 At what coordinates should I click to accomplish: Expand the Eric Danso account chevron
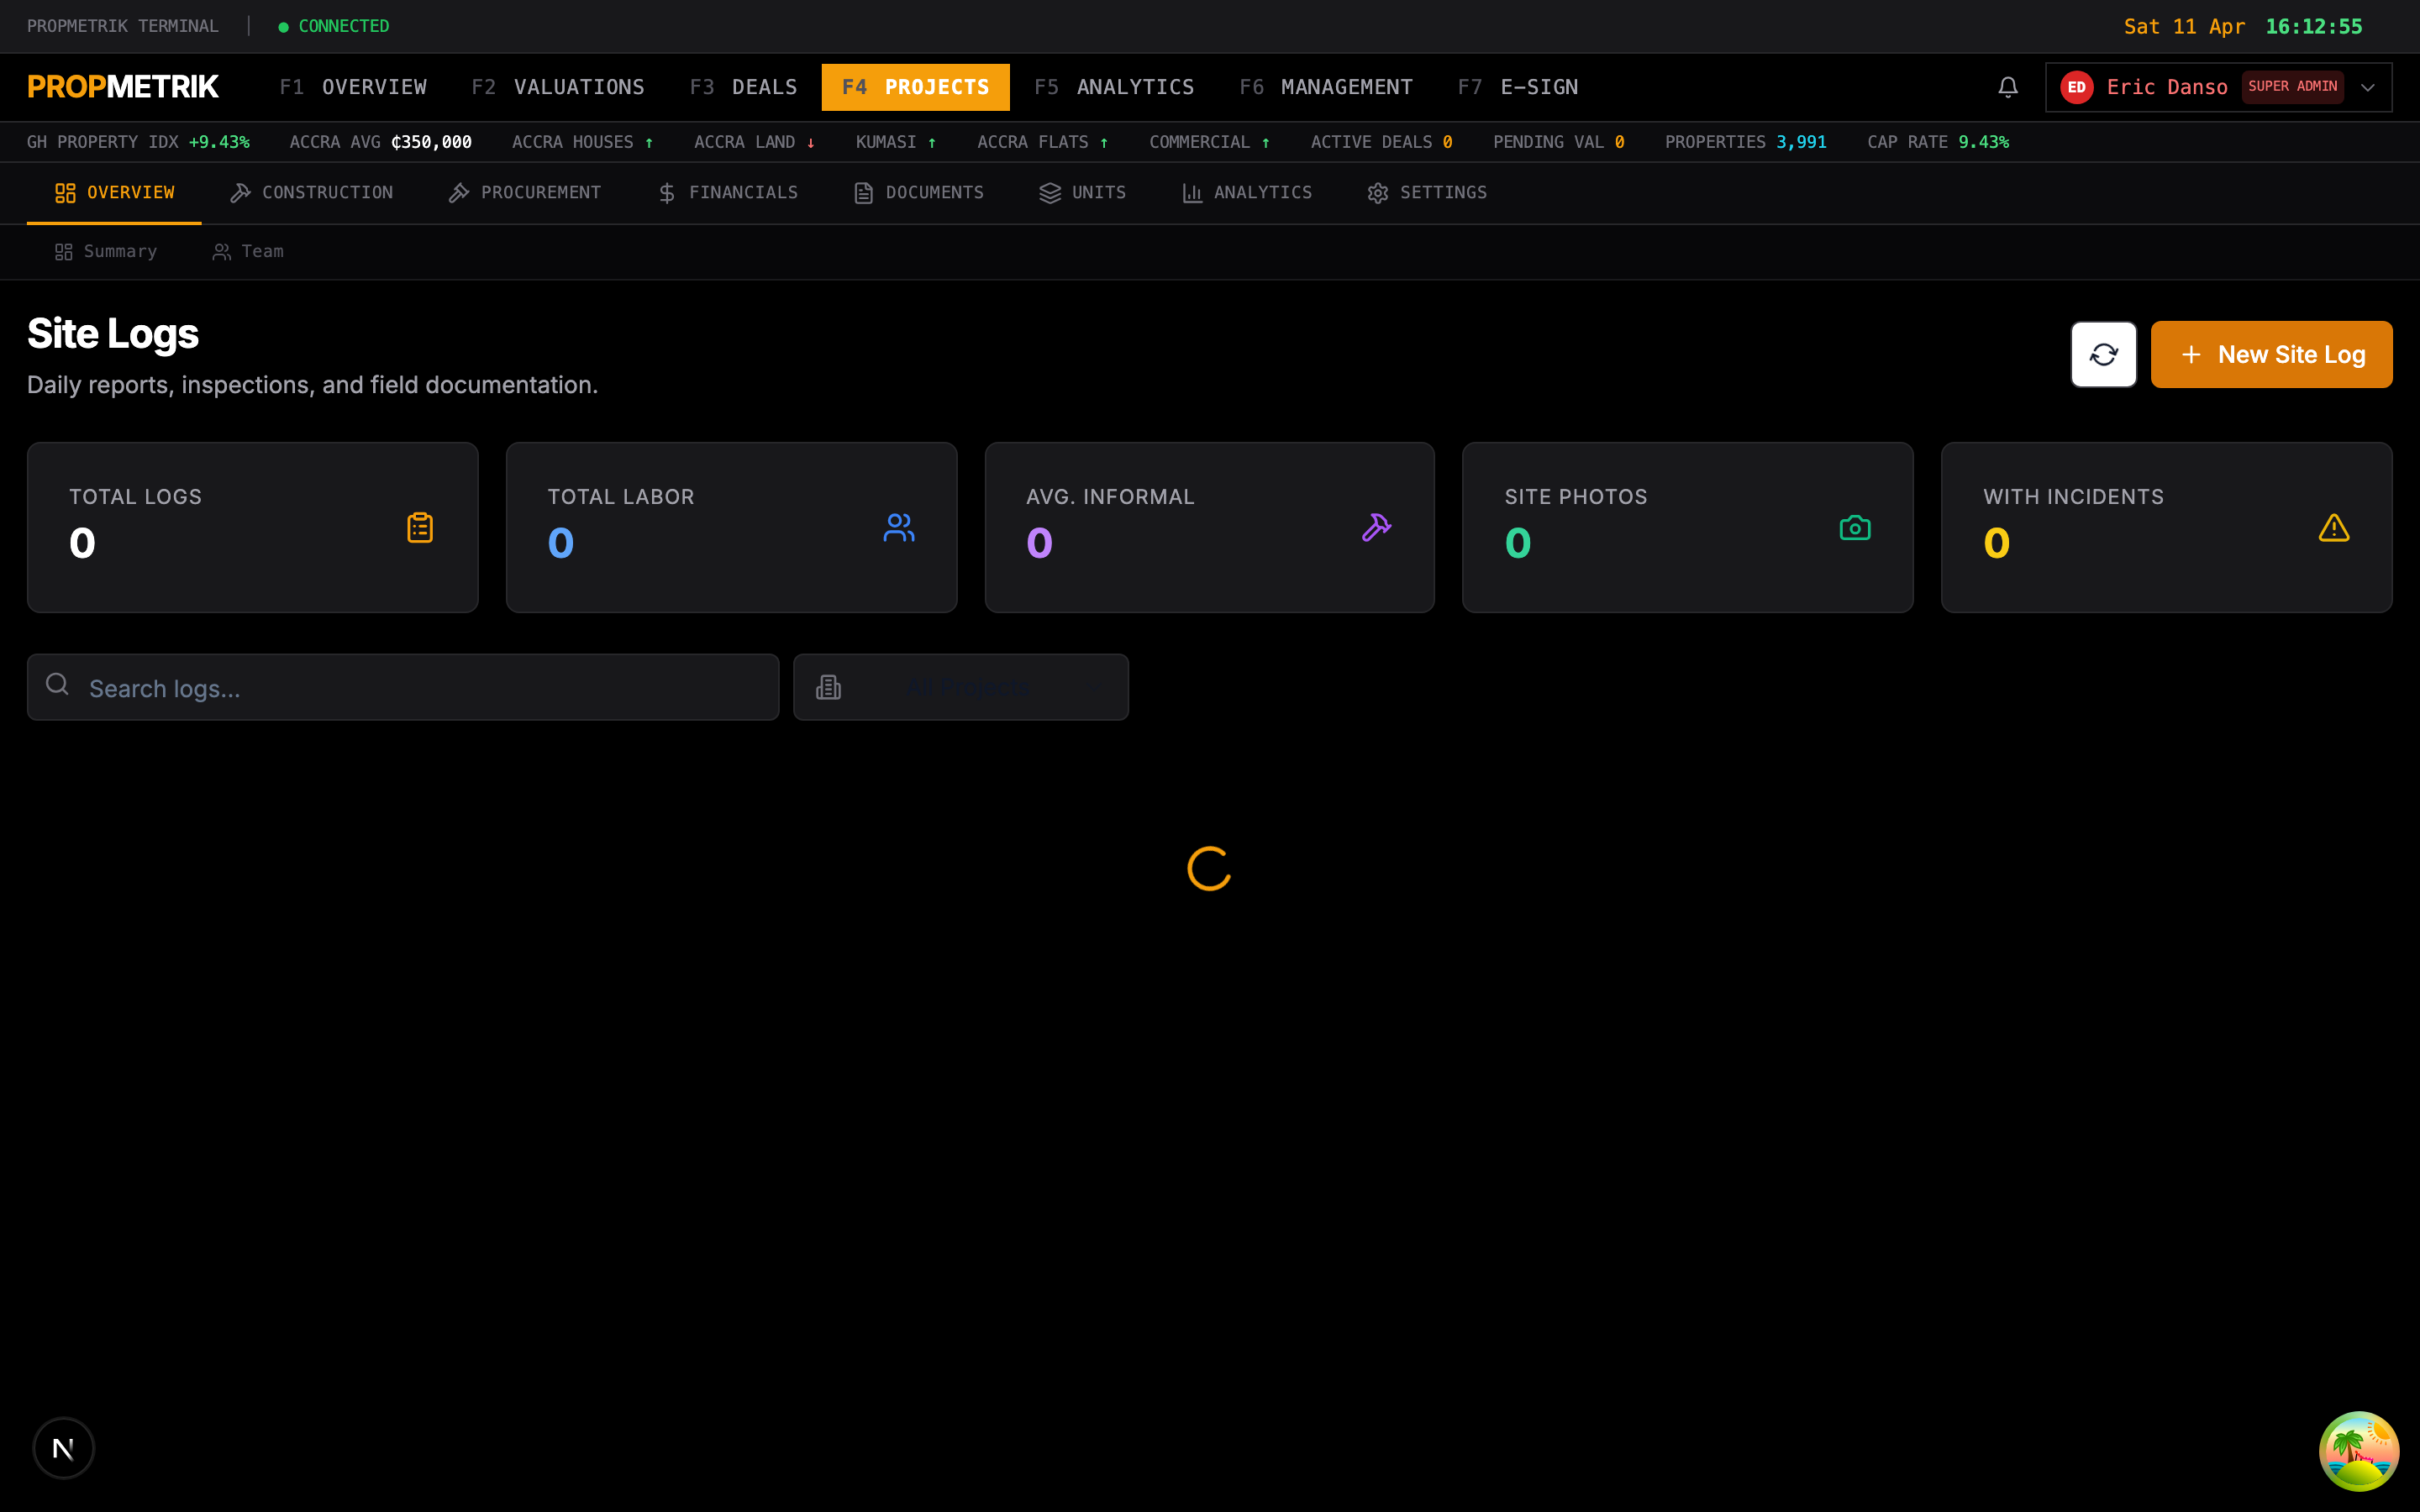[2368, 87]
